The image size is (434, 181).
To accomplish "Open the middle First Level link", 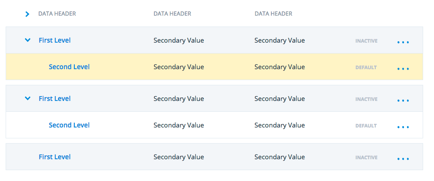I will click(54, 99).
